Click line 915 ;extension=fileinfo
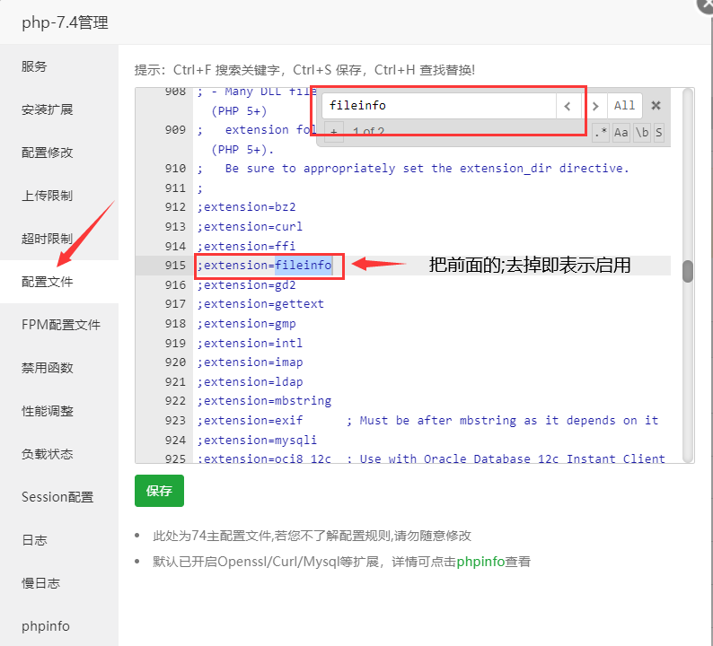713x646 pixels. [265, 266]
